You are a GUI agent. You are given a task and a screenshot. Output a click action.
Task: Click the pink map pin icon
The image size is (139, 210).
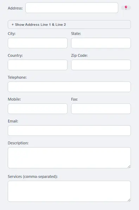(126, 8)
